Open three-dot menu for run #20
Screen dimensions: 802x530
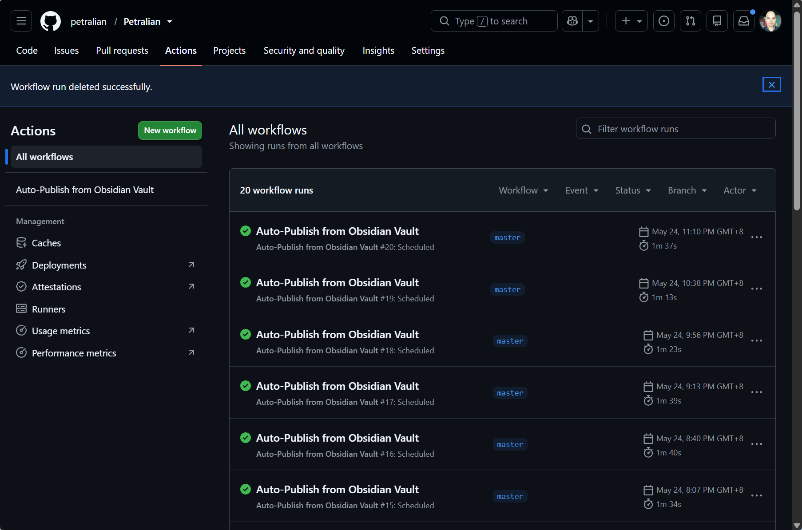757,237
